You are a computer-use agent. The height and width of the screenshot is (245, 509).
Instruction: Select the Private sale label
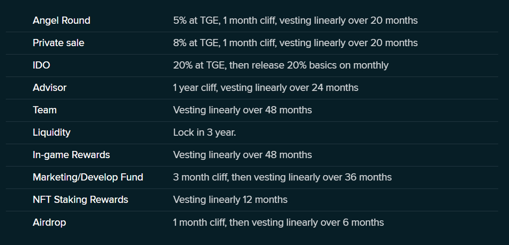59,43
